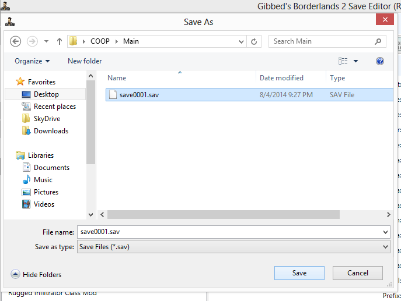
Task: Click the file list right scroll arrow
Action: (389, 214)
